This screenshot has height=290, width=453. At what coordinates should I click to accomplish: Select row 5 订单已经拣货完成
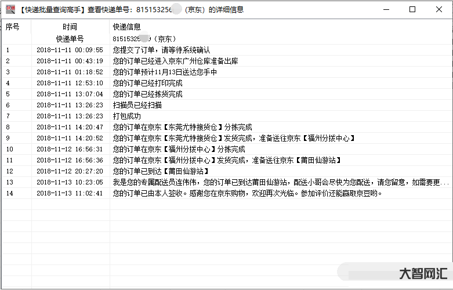pos(147,94)
